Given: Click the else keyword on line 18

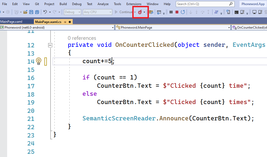Looking at the screenshot, I should point(90,94).
